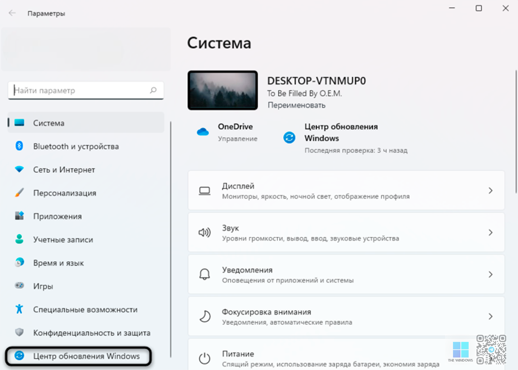Select Игры in sidebar
This screenshot has width=518, height=370.
point(86,286)
